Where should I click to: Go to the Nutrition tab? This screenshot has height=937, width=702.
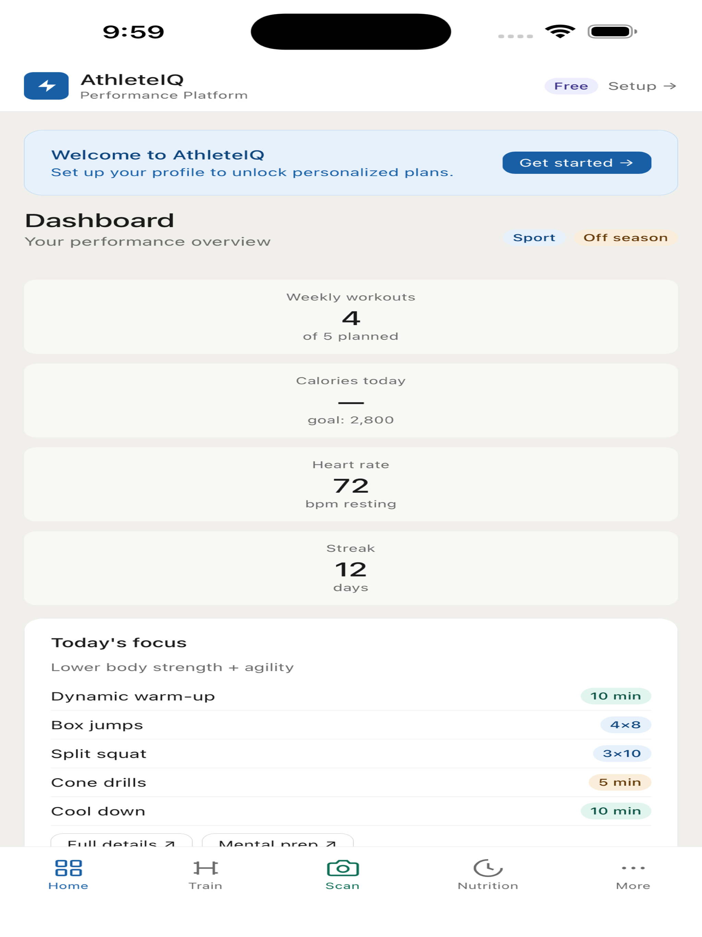click(x=488, y=875)
